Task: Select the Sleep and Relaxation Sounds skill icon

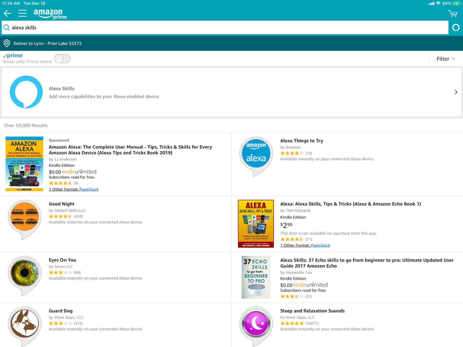Action: click(256, 323)
